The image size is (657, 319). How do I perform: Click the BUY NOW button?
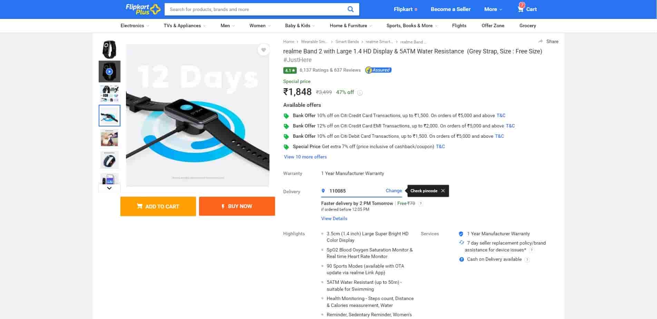[x=237, y=206]
